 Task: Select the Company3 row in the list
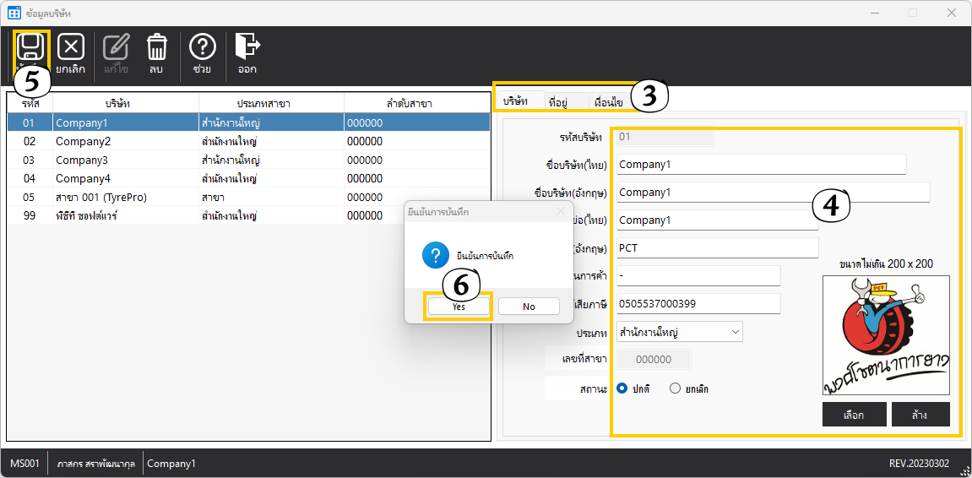(82, 160)
